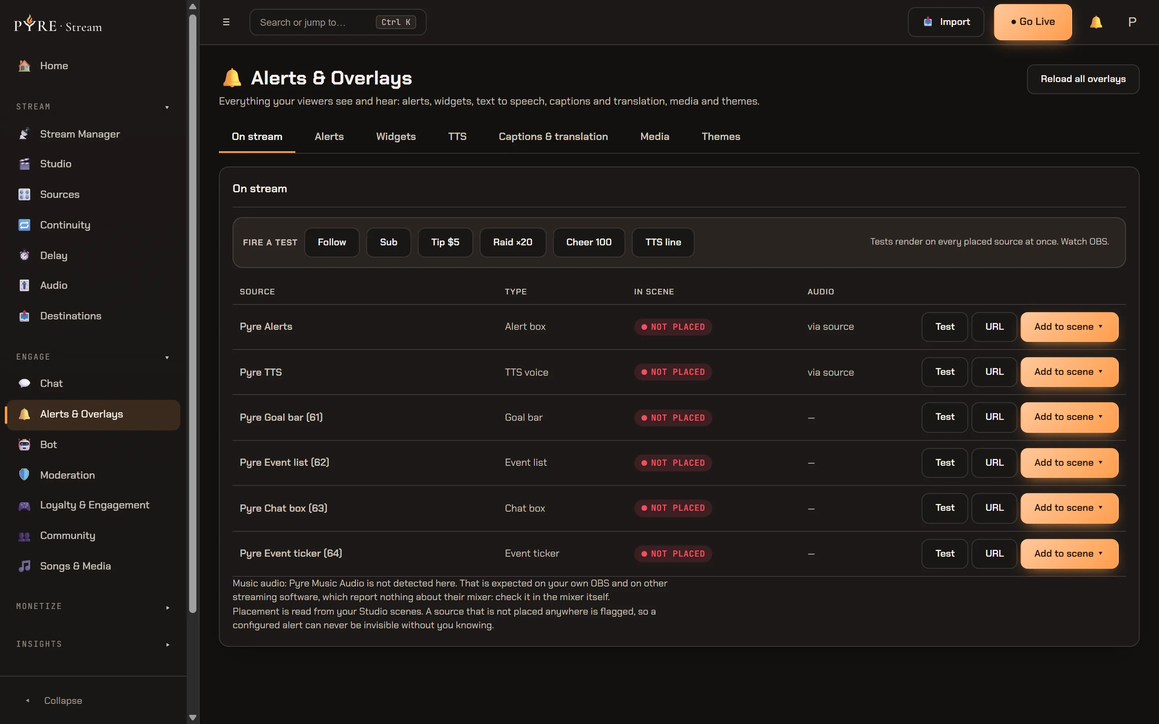This screenshot has width=1159, height=724.
Task: Click the Delay clock icon
Action: (25, 255)
